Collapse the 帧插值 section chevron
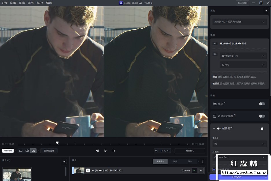271x181 pixels. coord(214,128)
